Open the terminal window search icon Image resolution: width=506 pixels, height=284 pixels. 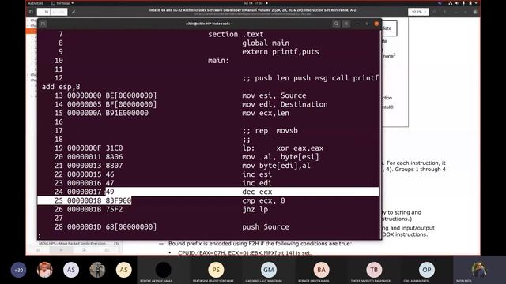(336, 24)
